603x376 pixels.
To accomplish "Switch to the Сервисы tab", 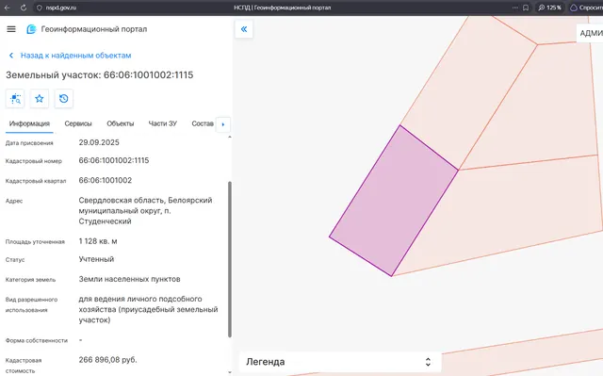I will 78,123.
